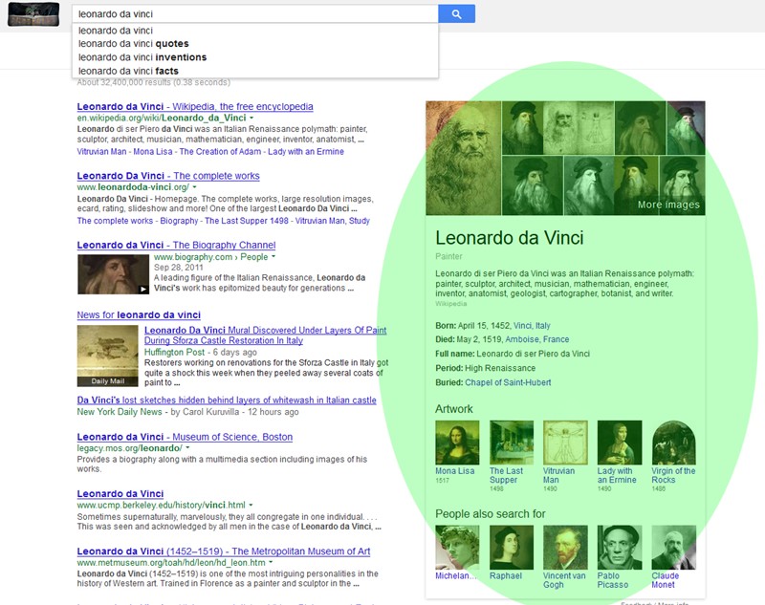765x605 pixels.
Task: Expand dropdown arrow beside www.leonardoda-vinci.org URL
Action: 195,187
